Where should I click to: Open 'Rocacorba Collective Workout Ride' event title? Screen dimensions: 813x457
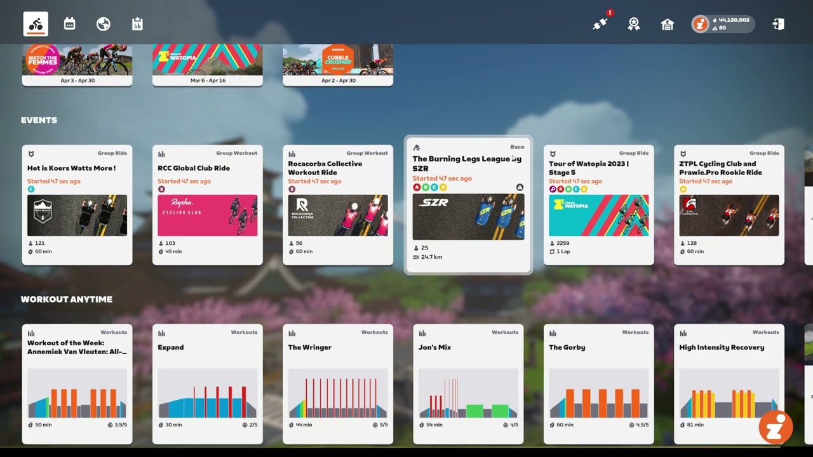(325, 168)
